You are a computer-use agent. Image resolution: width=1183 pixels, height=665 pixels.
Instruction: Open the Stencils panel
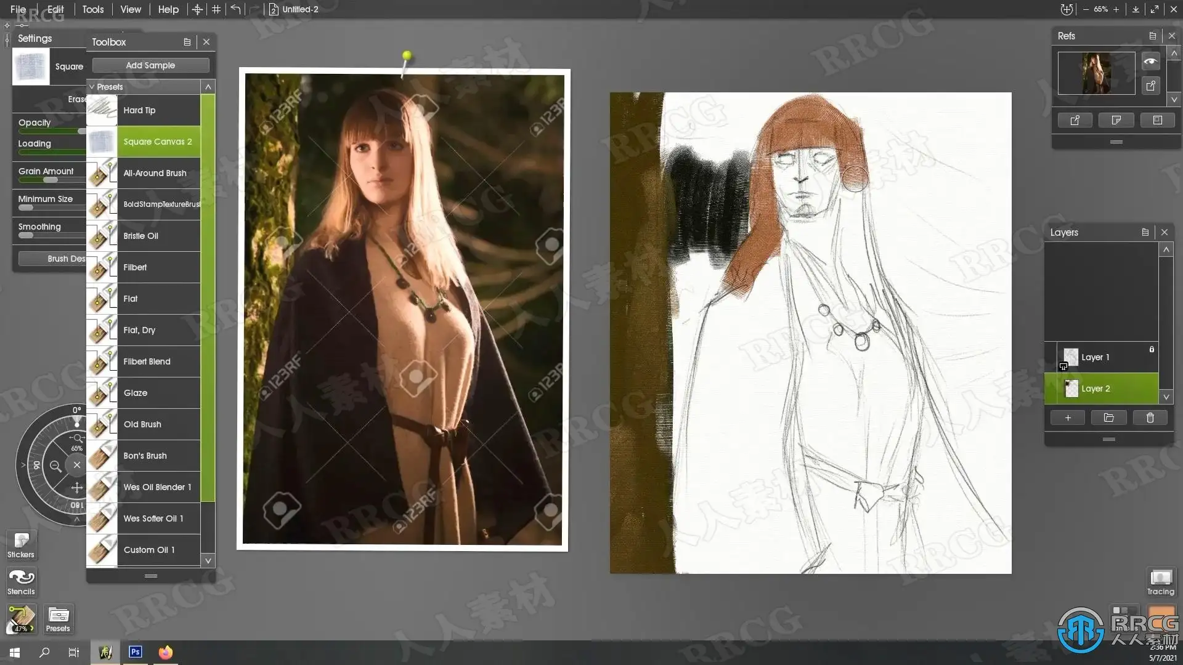click(x=21, y=582)
